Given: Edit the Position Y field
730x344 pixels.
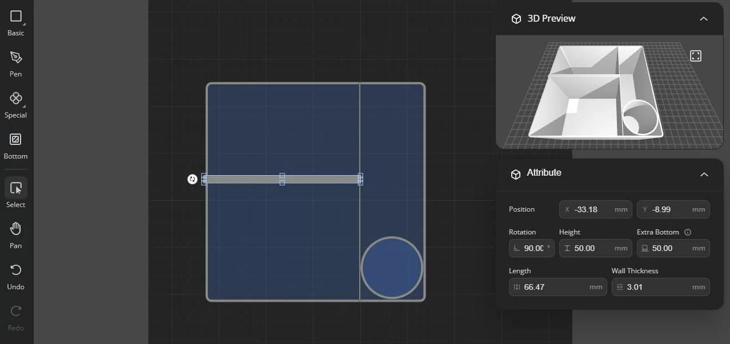Looking at the screenshot, I should (x=673, y=209).
